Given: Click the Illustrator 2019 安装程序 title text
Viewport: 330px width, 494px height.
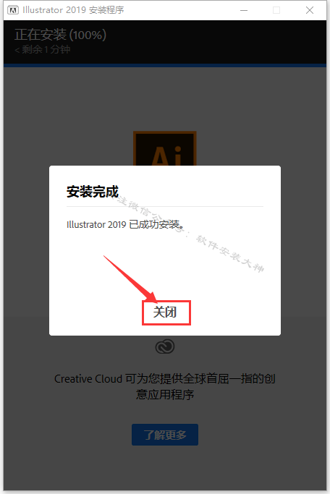Looking at the screenshot, I should [73, 10].
